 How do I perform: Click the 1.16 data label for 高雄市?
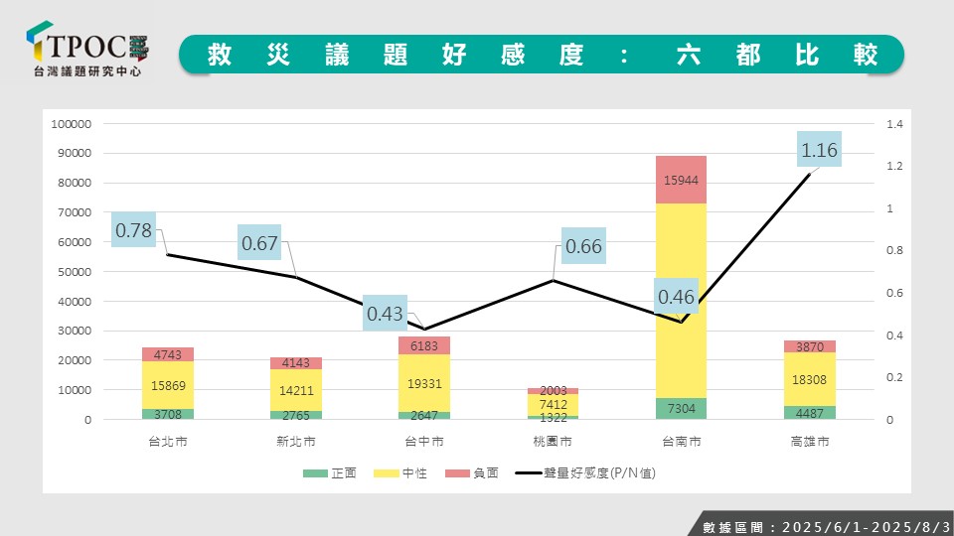tap(820, 151)
